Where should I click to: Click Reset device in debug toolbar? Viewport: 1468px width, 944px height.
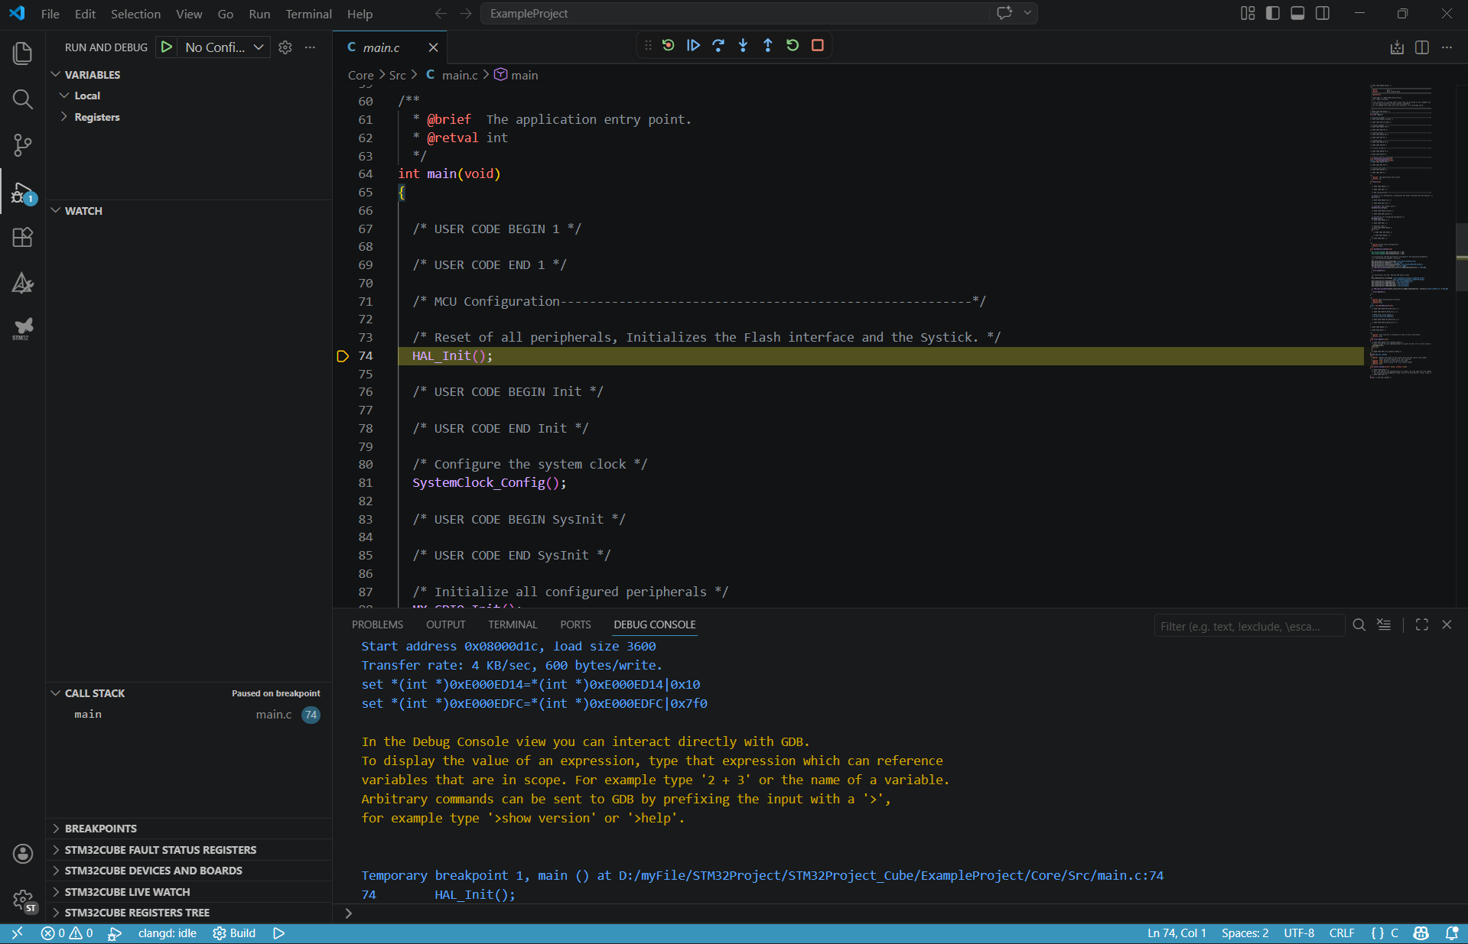pos(668,45)
